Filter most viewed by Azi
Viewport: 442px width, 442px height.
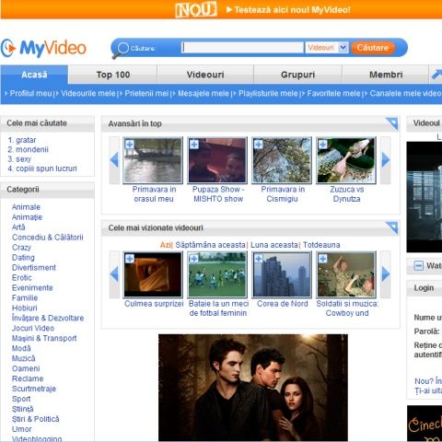tap(166, 245)
